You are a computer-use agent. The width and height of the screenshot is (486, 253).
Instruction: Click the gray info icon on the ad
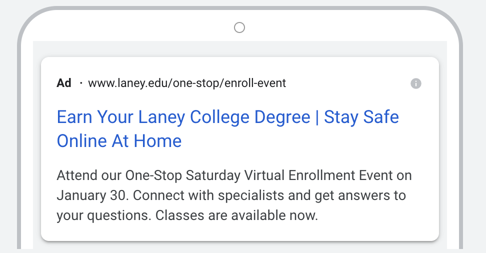(x=415, y=83)
